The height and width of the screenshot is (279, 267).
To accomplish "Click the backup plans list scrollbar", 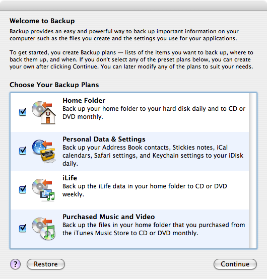I will (x=252, y=171).
